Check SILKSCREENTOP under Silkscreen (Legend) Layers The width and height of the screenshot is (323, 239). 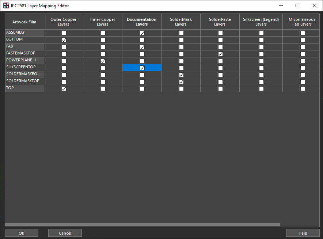tap(261, 68)
